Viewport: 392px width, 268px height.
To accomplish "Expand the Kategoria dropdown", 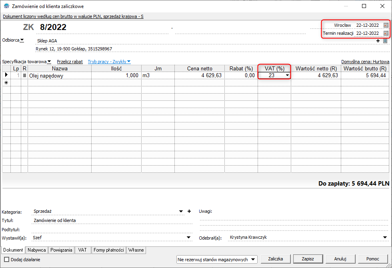I will [181, 211].
